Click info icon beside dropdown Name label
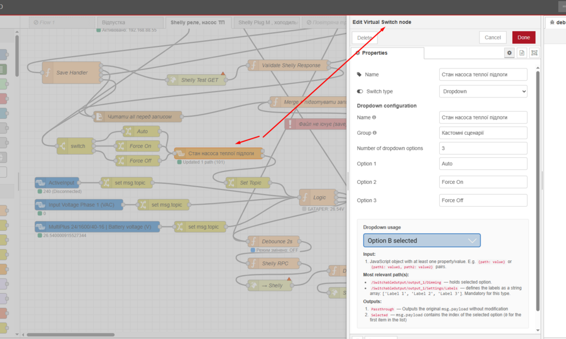This screenshot has width=566, height=339. 374,118
